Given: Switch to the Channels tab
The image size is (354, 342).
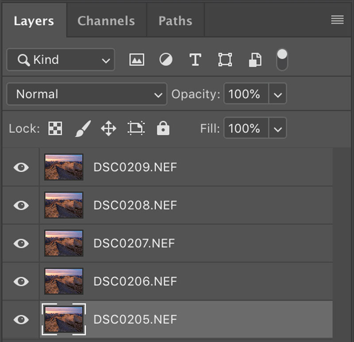Looking at the screenshot, I should [106, 21].
